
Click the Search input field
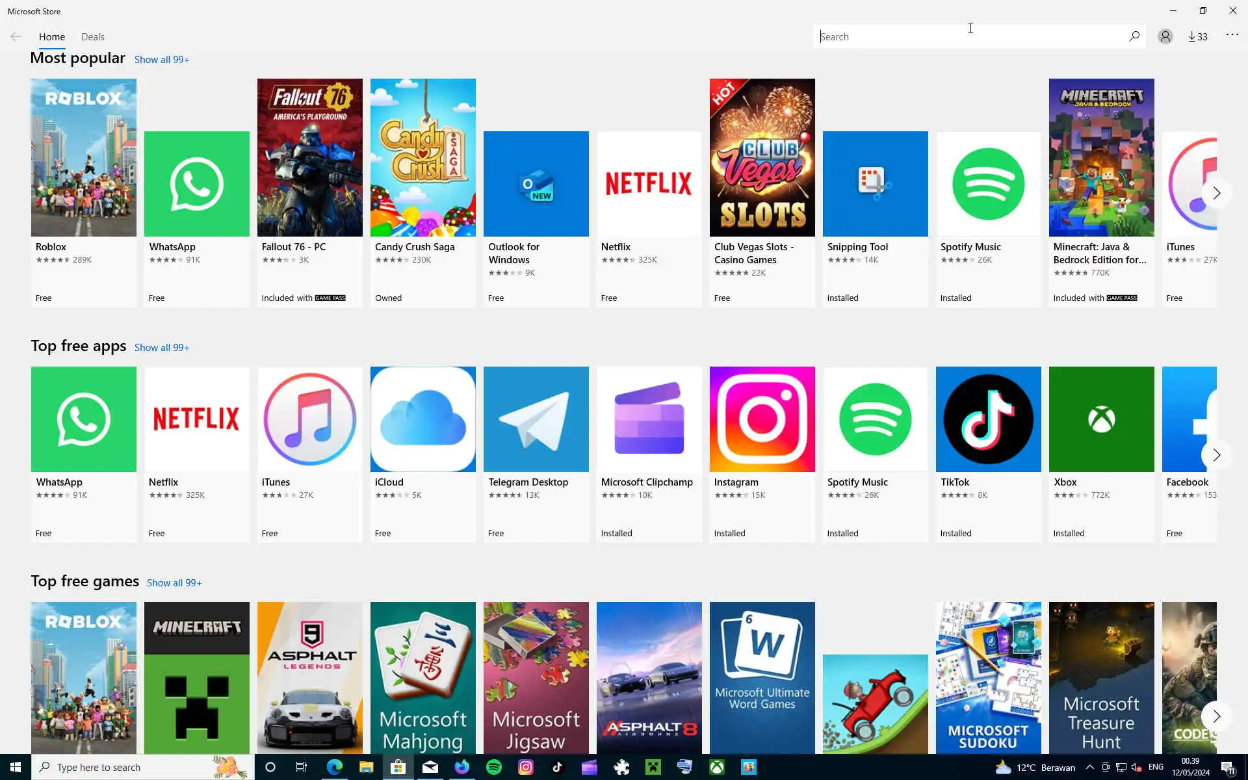[968, 37]
